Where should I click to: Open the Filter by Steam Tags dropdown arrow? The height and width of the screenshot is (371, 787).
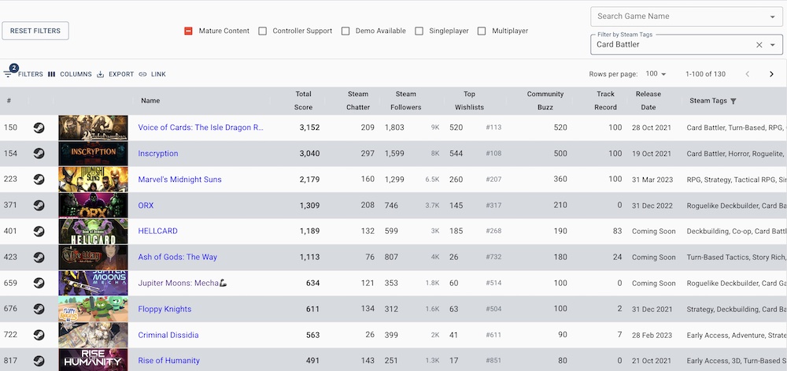tap(772, 45)
